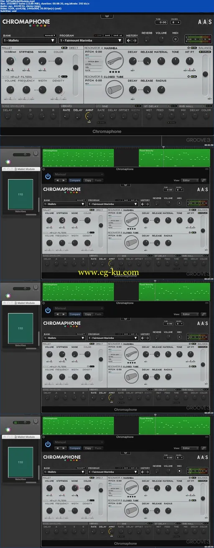214x548 pixels.
Task: Click SAVE button in 00:01:50 frame
Action: 107,36
